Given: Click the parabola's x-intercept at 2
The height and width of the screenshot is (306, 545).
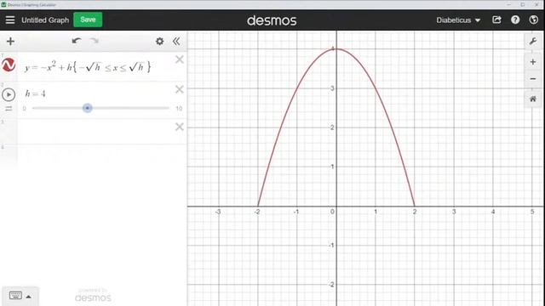Looking at the screenshot, I should tap(415, 206).
